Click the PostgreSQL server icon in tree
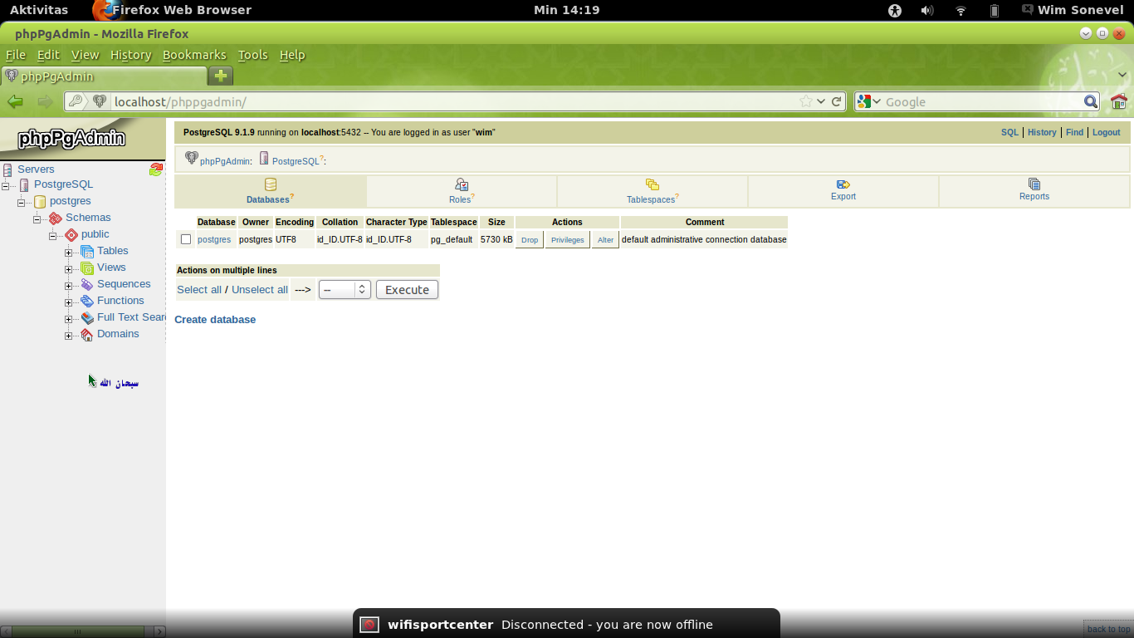 click(x=24, y=184)
